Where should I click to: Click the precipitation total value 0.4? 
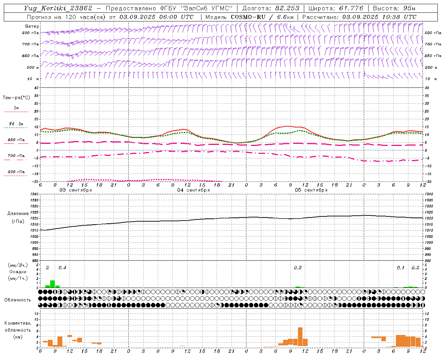(62, 268)
